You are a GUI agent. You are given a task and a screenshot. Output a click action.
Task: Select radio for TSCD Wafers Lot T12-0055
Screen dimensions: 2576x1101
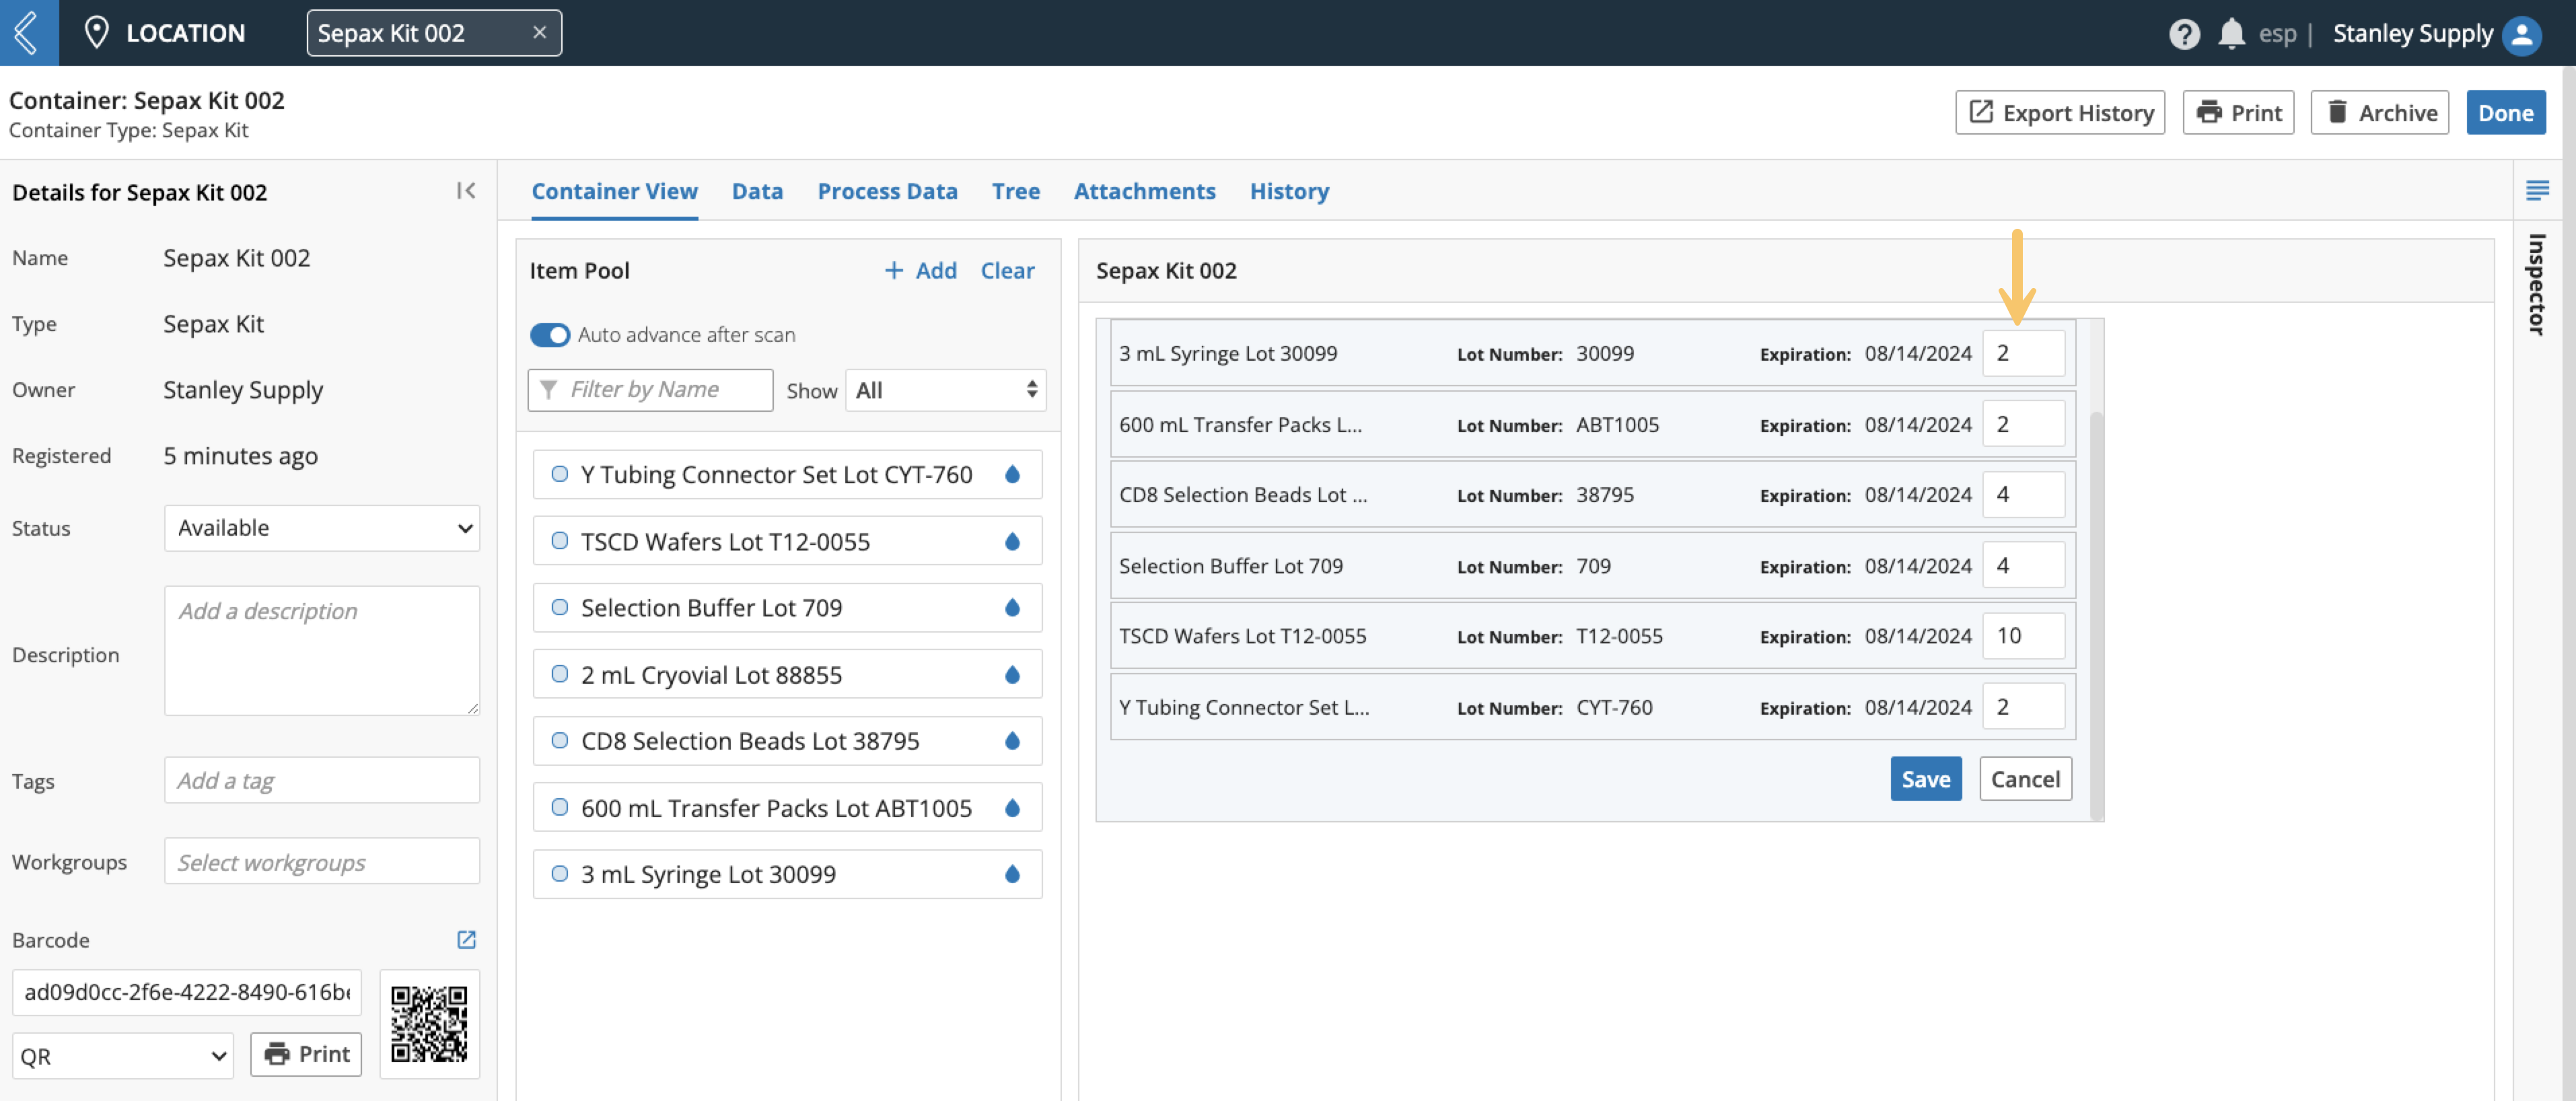560,541
